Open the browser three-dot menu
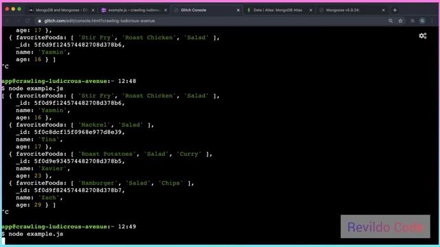The height and width of the screenshot is (247, 440). pyautogui.click(x=432, y=21)
